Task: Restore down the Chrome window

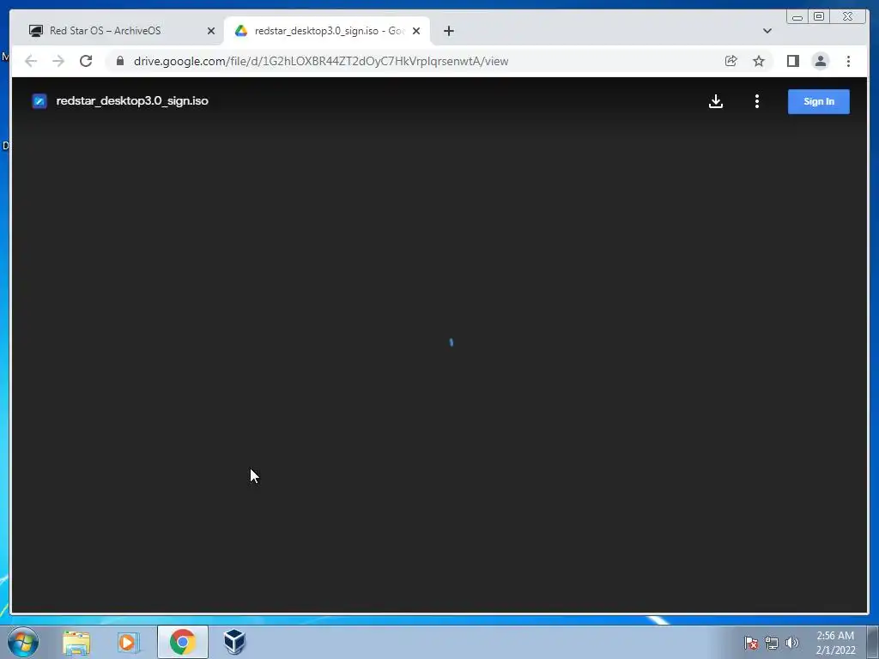Action: [819, 17]
